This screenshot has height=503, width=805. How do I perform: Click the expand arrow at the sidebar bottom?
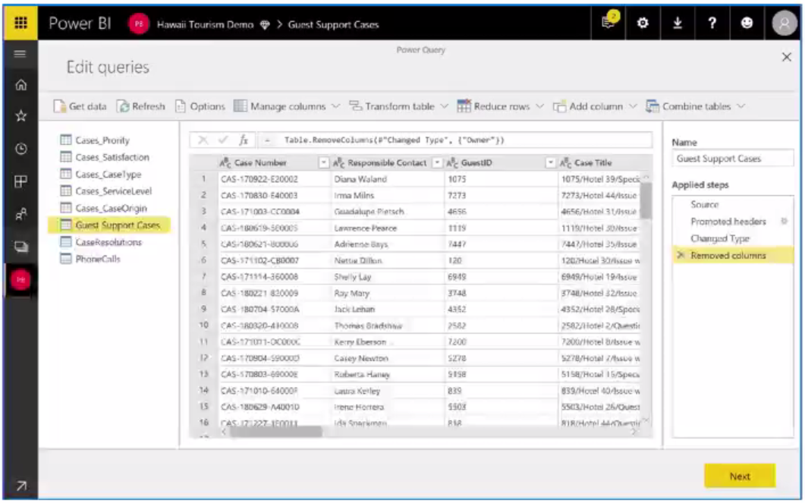[21, 485]
